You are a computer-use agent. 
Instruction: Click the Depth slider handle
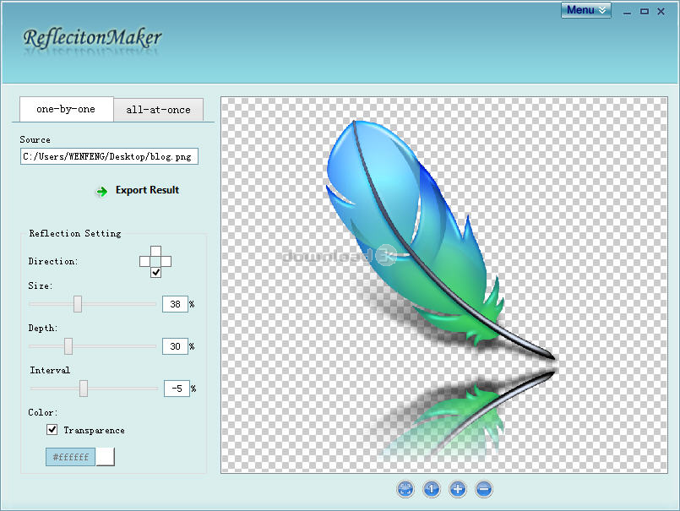coord(68,346)
